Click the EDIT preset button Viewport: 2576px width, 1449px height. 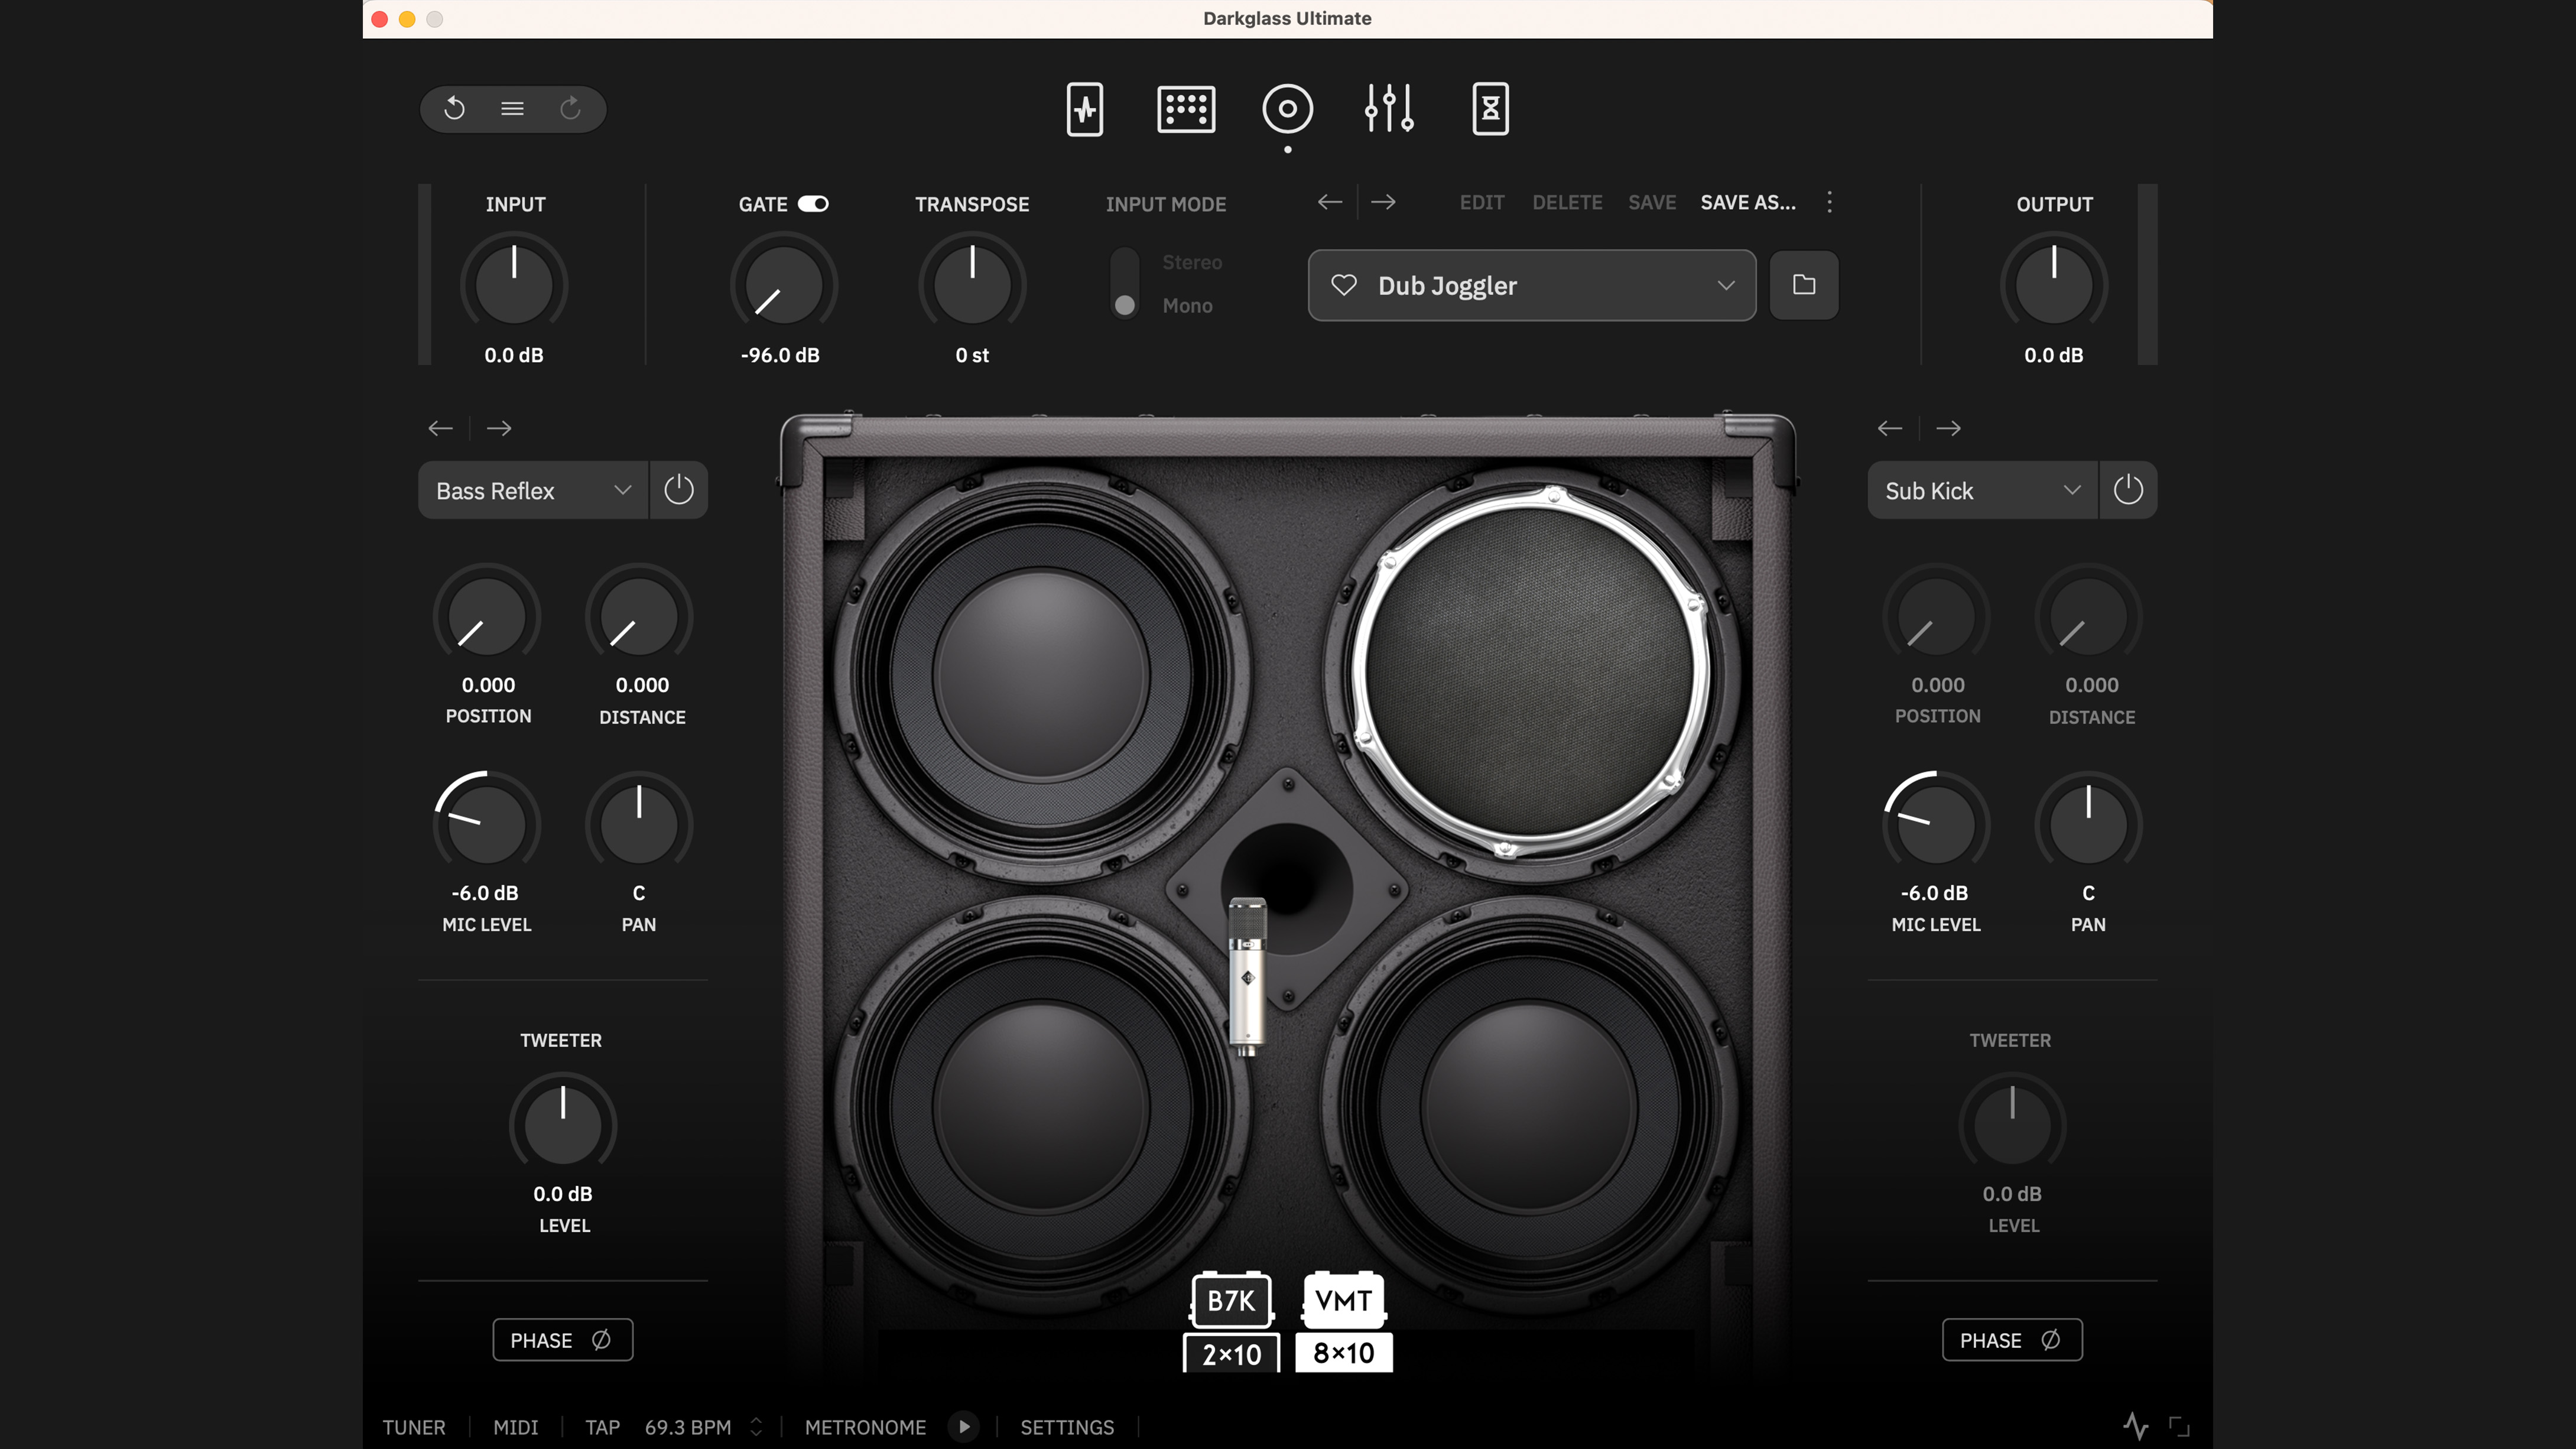1481,203
